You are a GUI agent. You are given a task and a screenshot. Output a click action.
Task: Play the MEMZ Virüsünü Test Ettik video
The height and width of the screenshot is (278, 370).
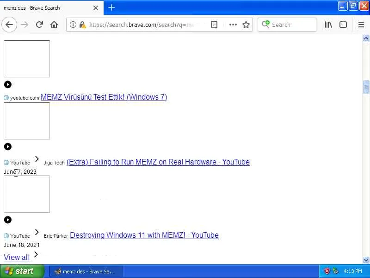(8, 84)
